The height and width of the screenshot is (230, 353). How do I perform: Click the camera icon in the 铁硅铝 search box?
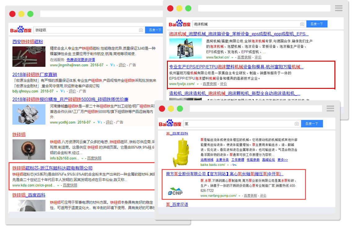(141, 30)
